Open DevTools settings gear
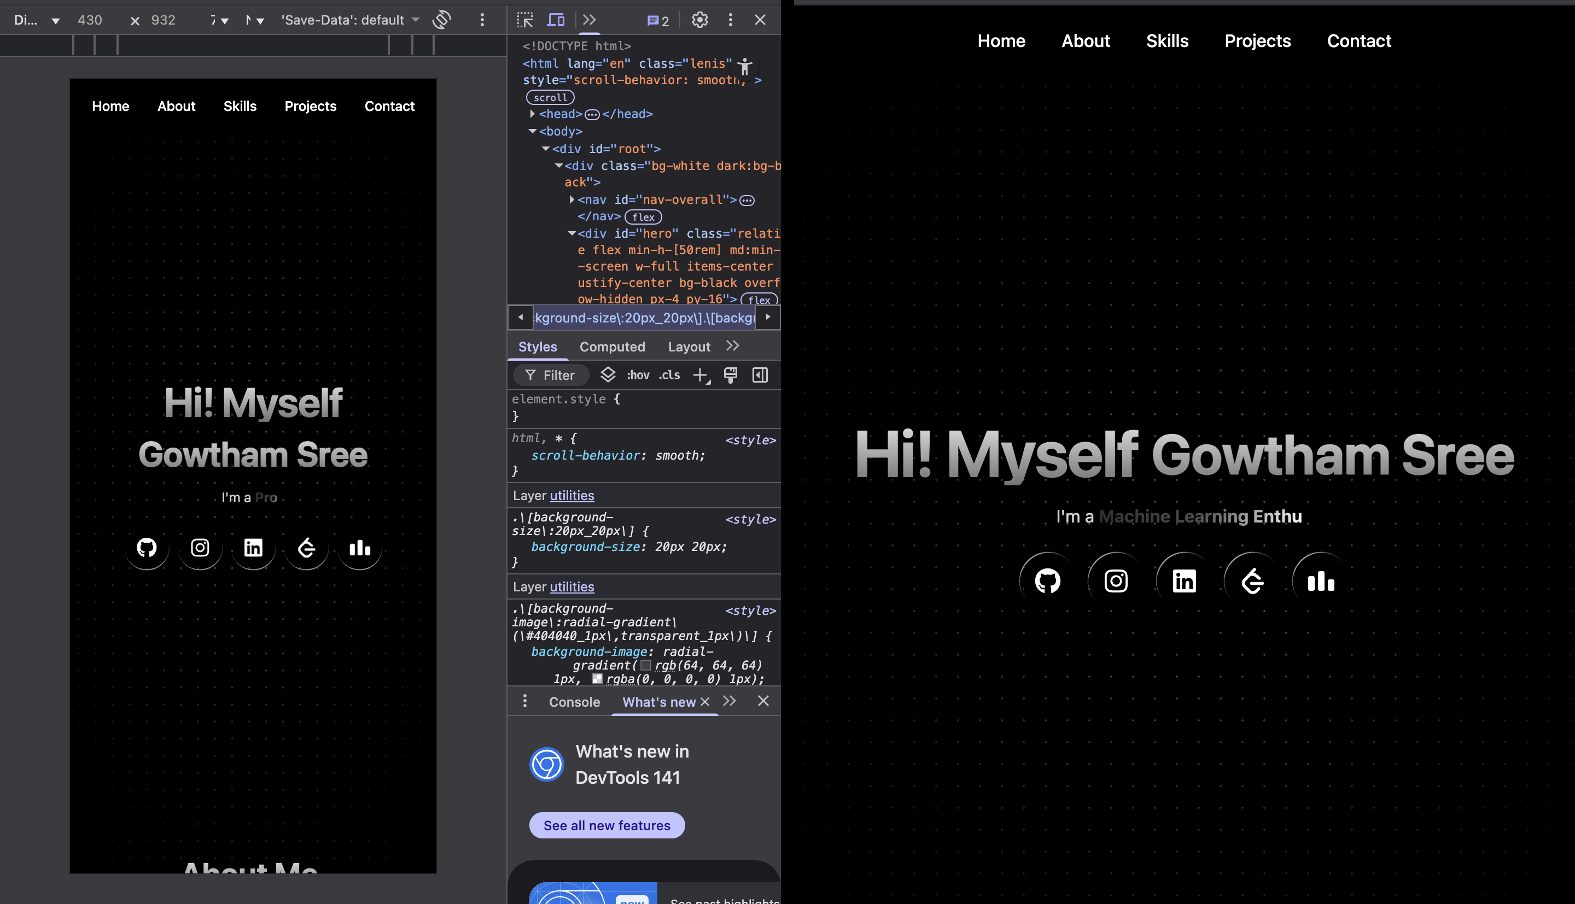This screenshot has width=1575, height=904. [700, 20]
